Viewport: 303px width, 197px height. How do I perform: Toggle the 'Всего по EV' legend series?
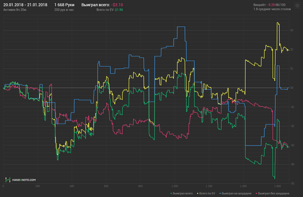coord(206,194)
